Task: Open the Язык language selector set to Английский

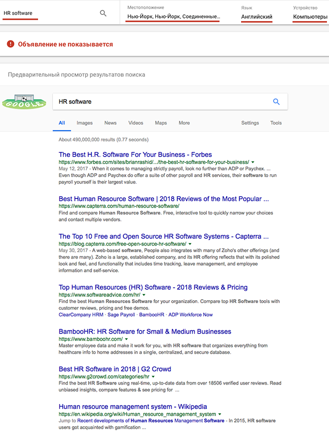Action: tap(257, 13)
